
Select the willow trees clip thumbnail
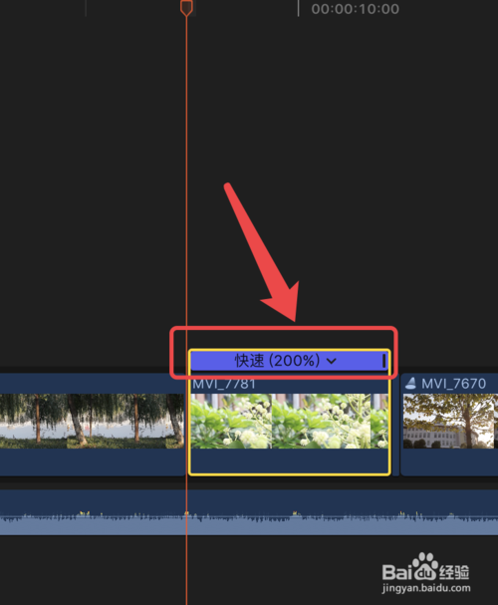pyautogui.click(x=92, y=421)
